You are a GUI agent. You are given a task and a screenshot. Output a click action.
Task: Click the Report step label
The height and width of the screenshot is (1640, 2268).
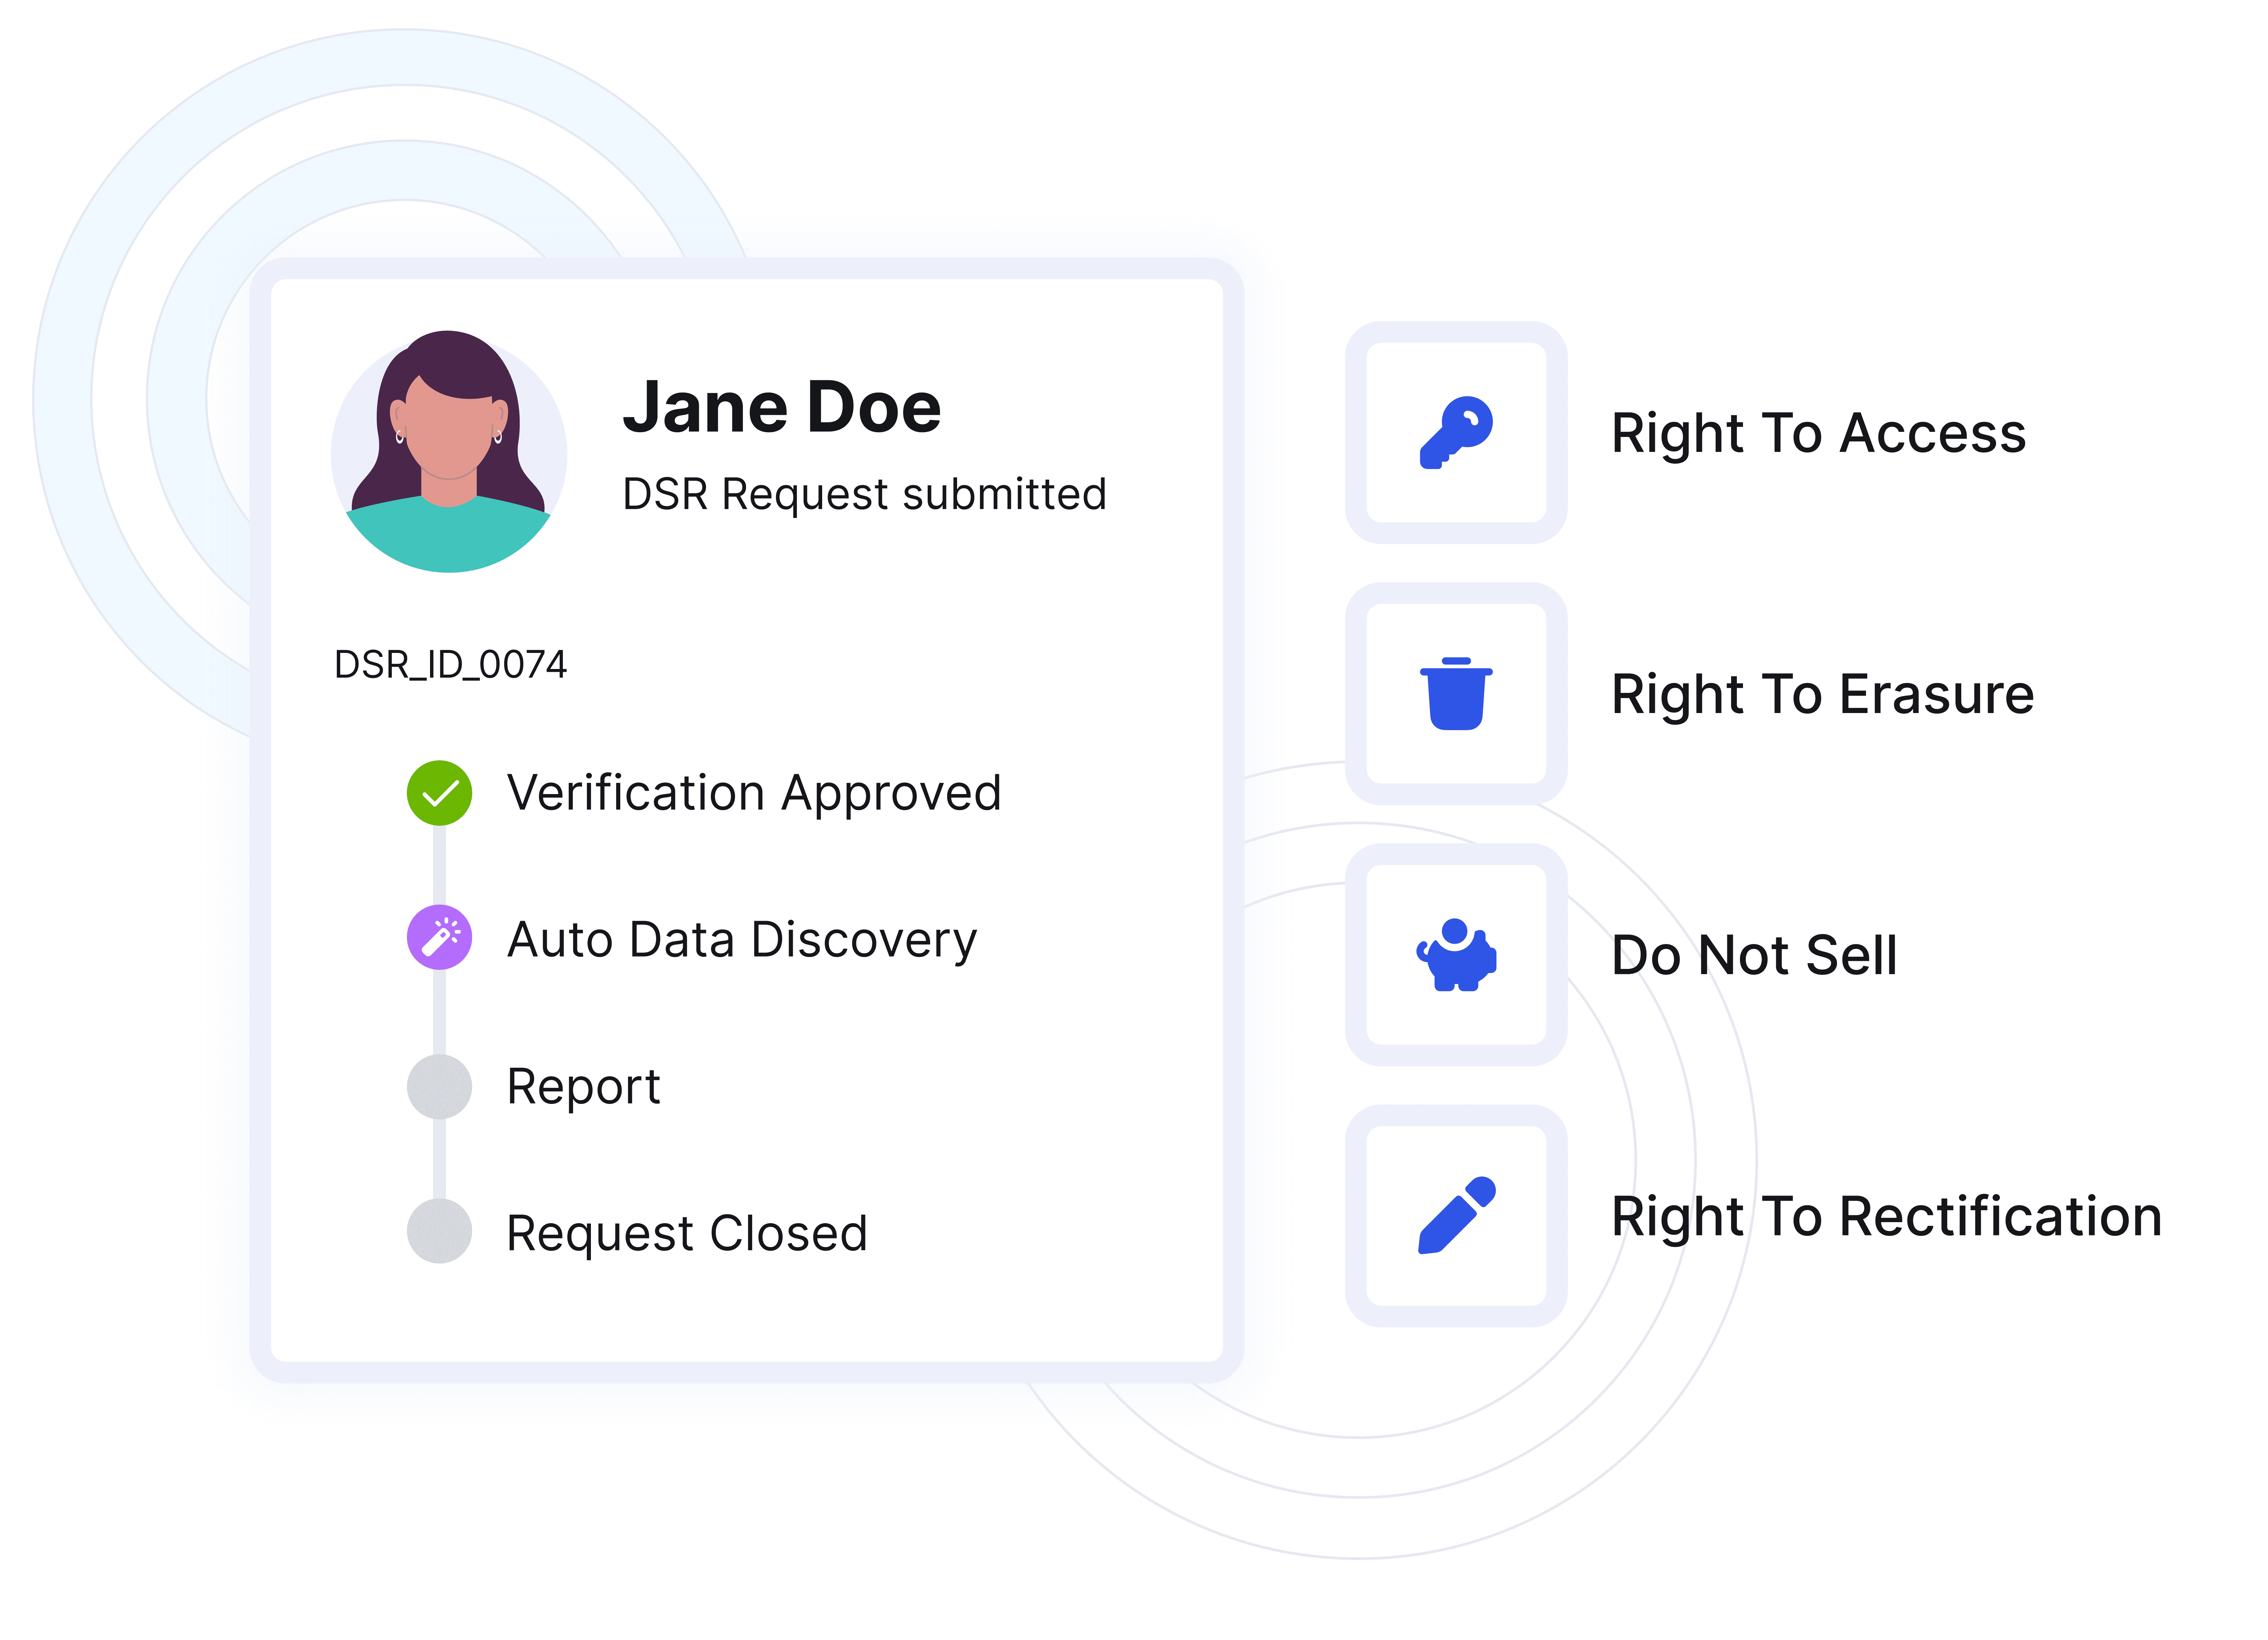pos(583,1087)
